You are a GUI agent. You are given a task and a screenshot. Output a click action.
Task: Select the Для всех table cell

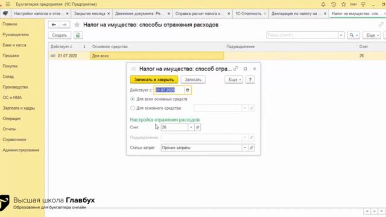(x=157, y=56)
